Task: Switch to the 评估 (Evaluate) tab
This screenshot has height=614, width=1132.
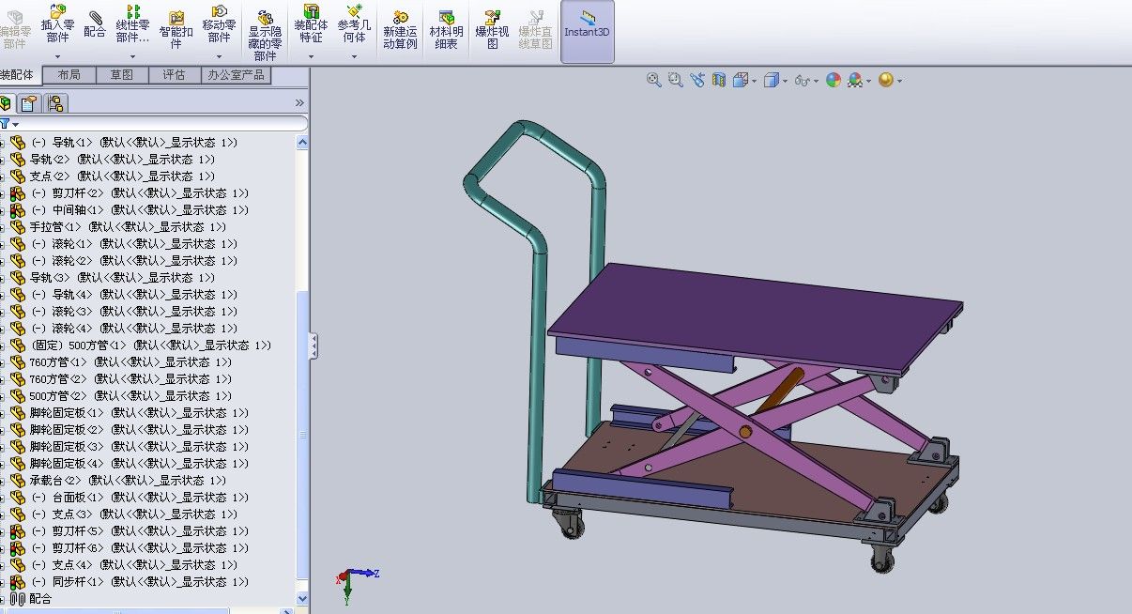Action: 175,75
